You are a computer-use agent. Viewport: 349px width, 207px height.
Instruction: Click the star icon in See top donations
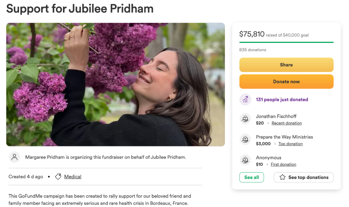[282, 177]
